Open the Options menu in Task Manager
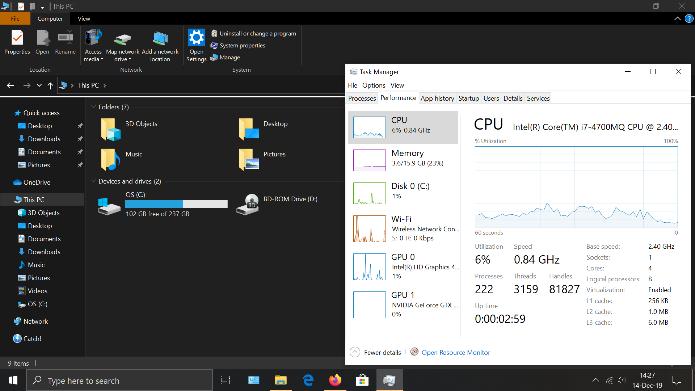 pos(374,85)
